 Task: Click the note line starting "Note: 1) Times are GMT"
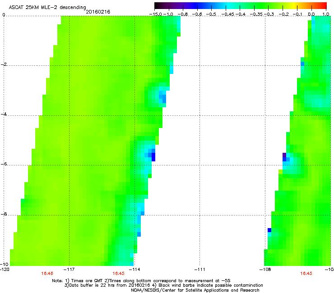tap(141, 281)
